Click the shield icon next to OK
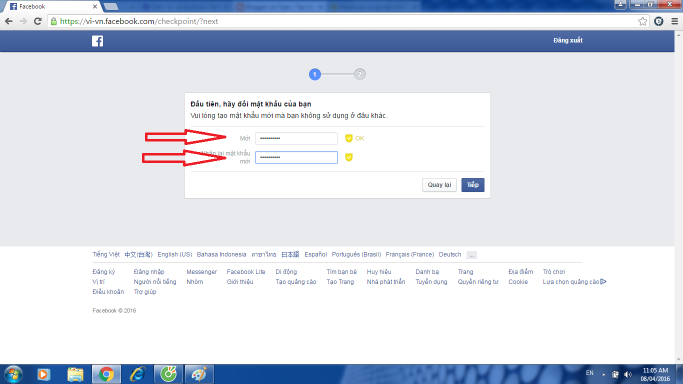The height and width of the screenshot is (384, 683). point(349,138)
